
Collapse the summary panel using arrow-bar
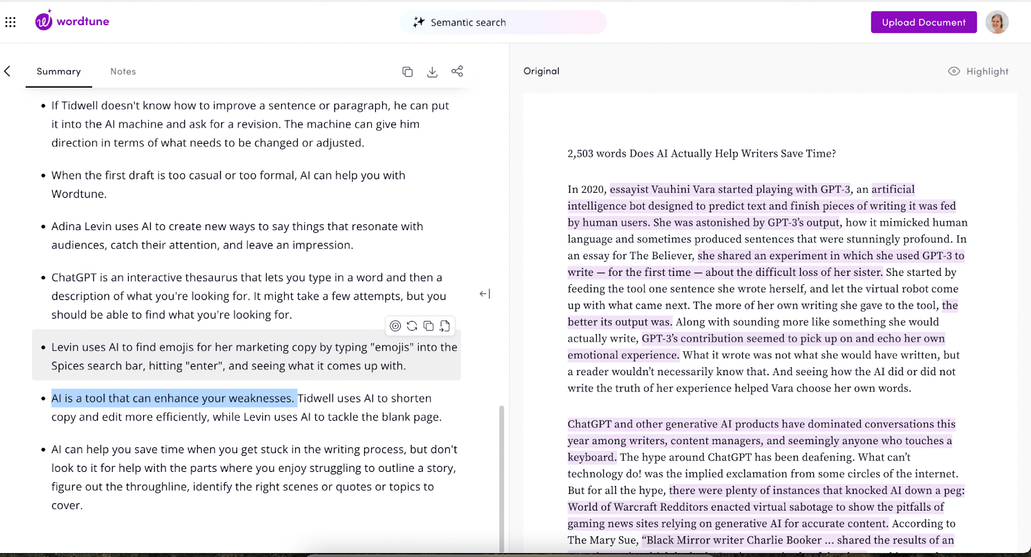click(x=485, y=294)
